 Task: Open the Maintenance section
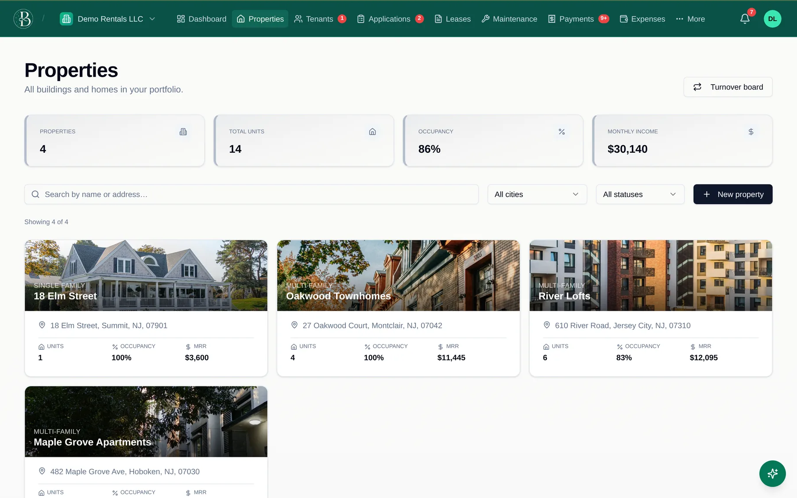pyautogui.click(x=509, y=19)
